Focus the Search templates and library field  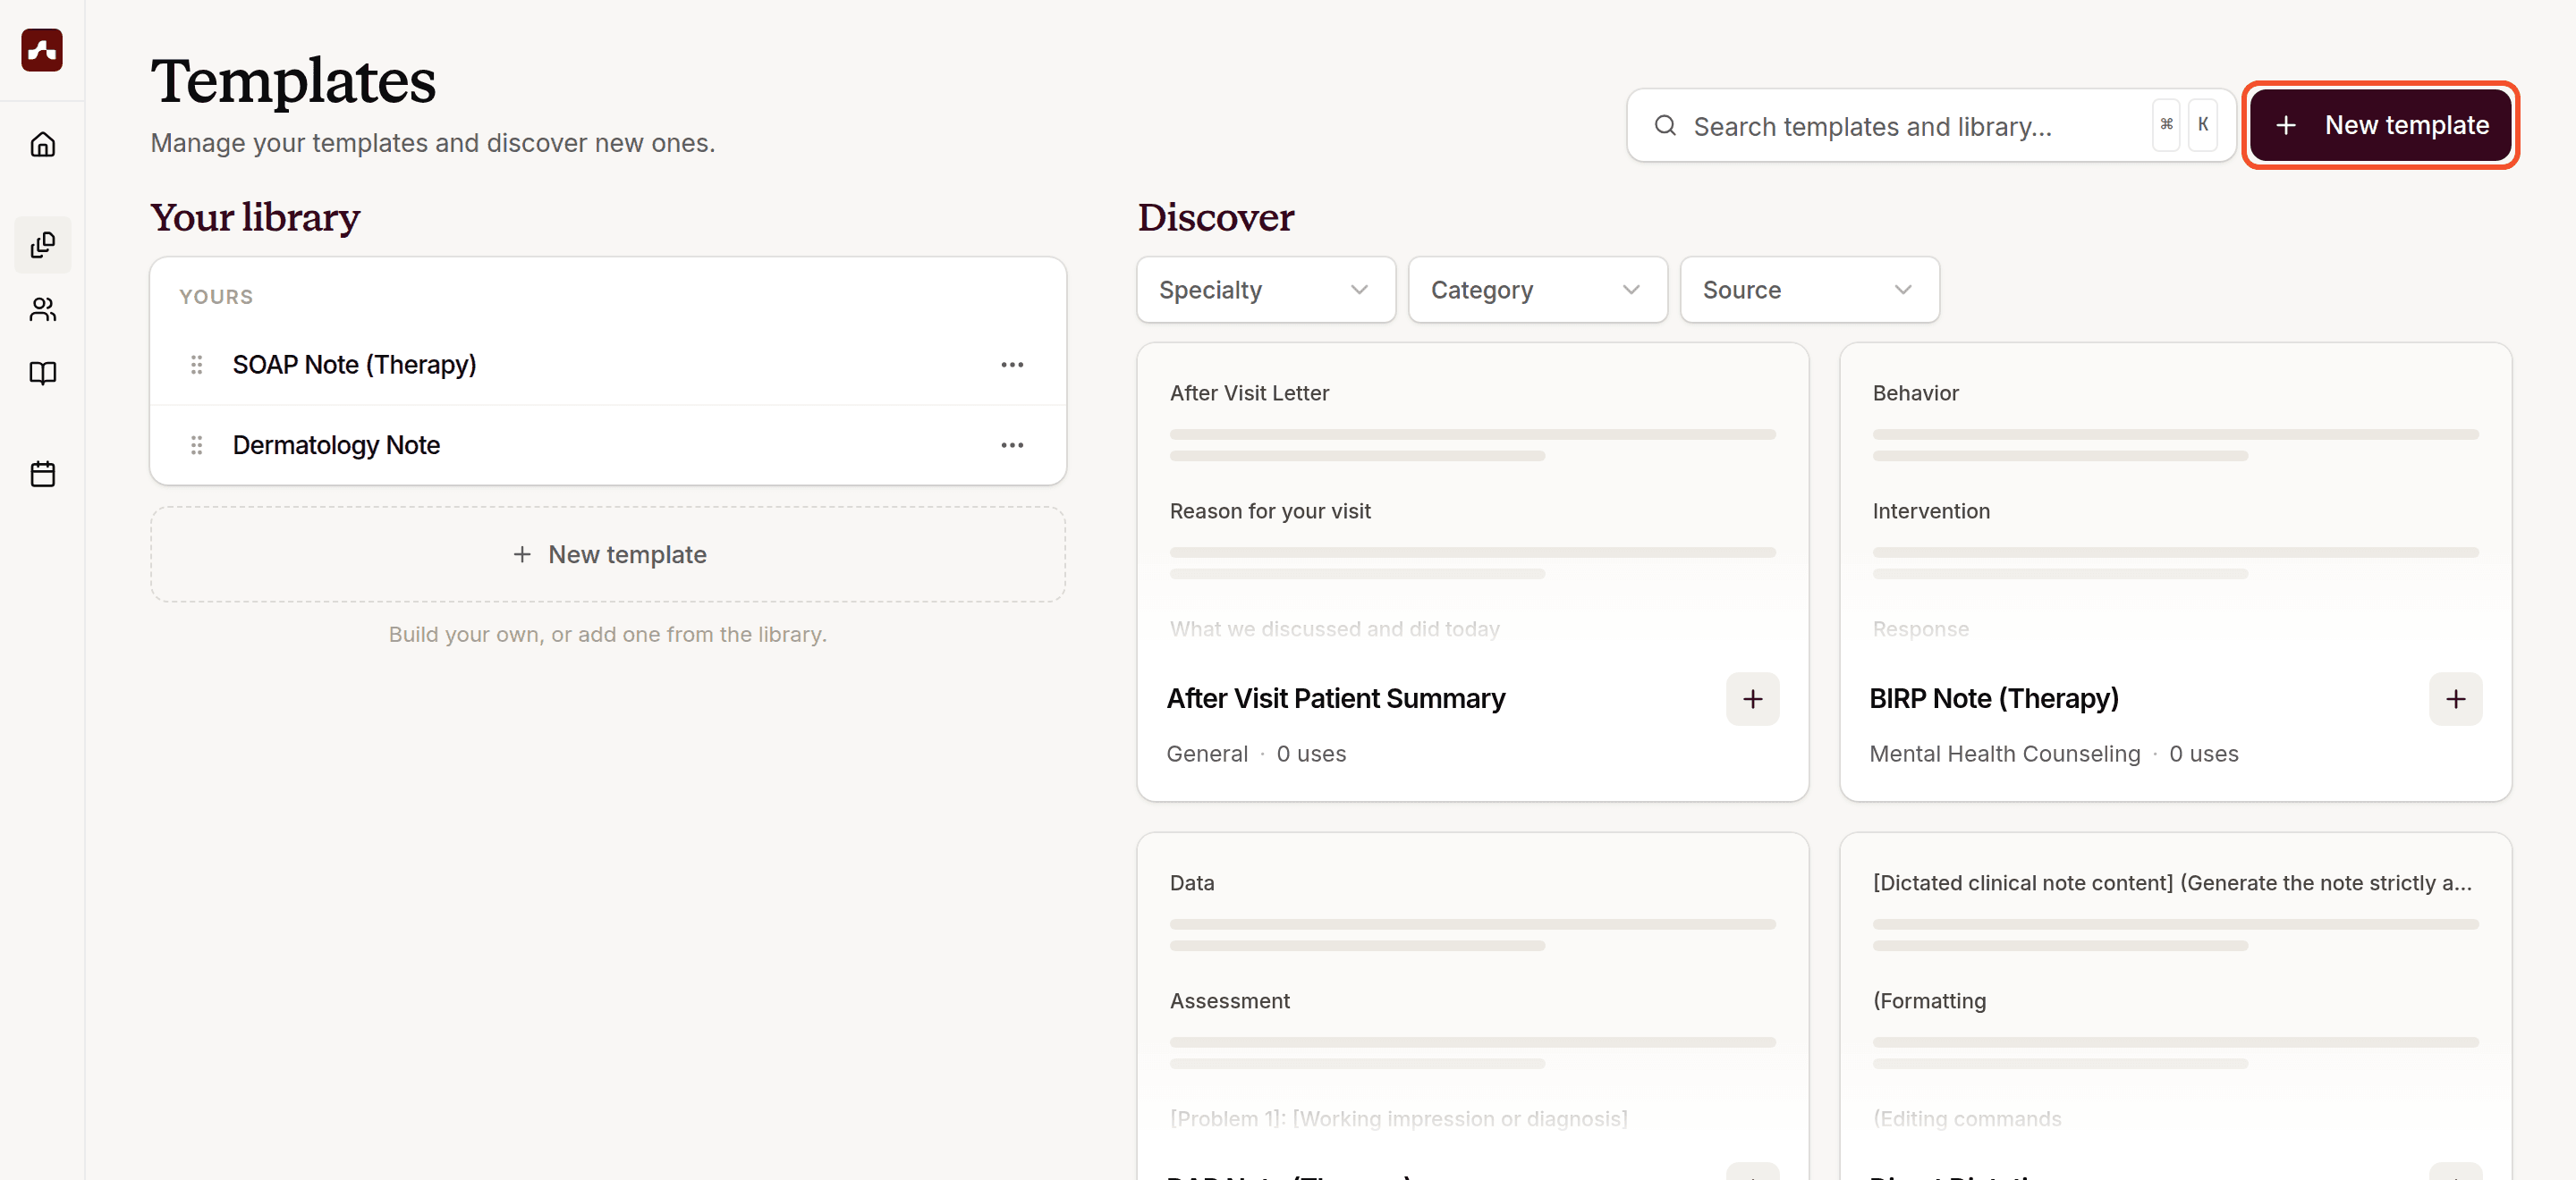(x=1930, y=126)
